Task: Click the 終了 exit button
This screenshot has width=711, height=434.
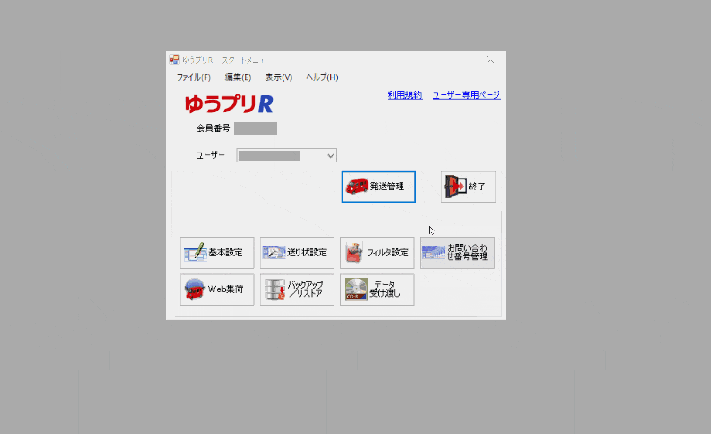Action: coord(468,187)
